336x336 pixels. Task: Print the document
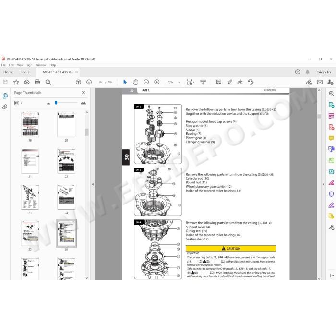click(37, 82)
